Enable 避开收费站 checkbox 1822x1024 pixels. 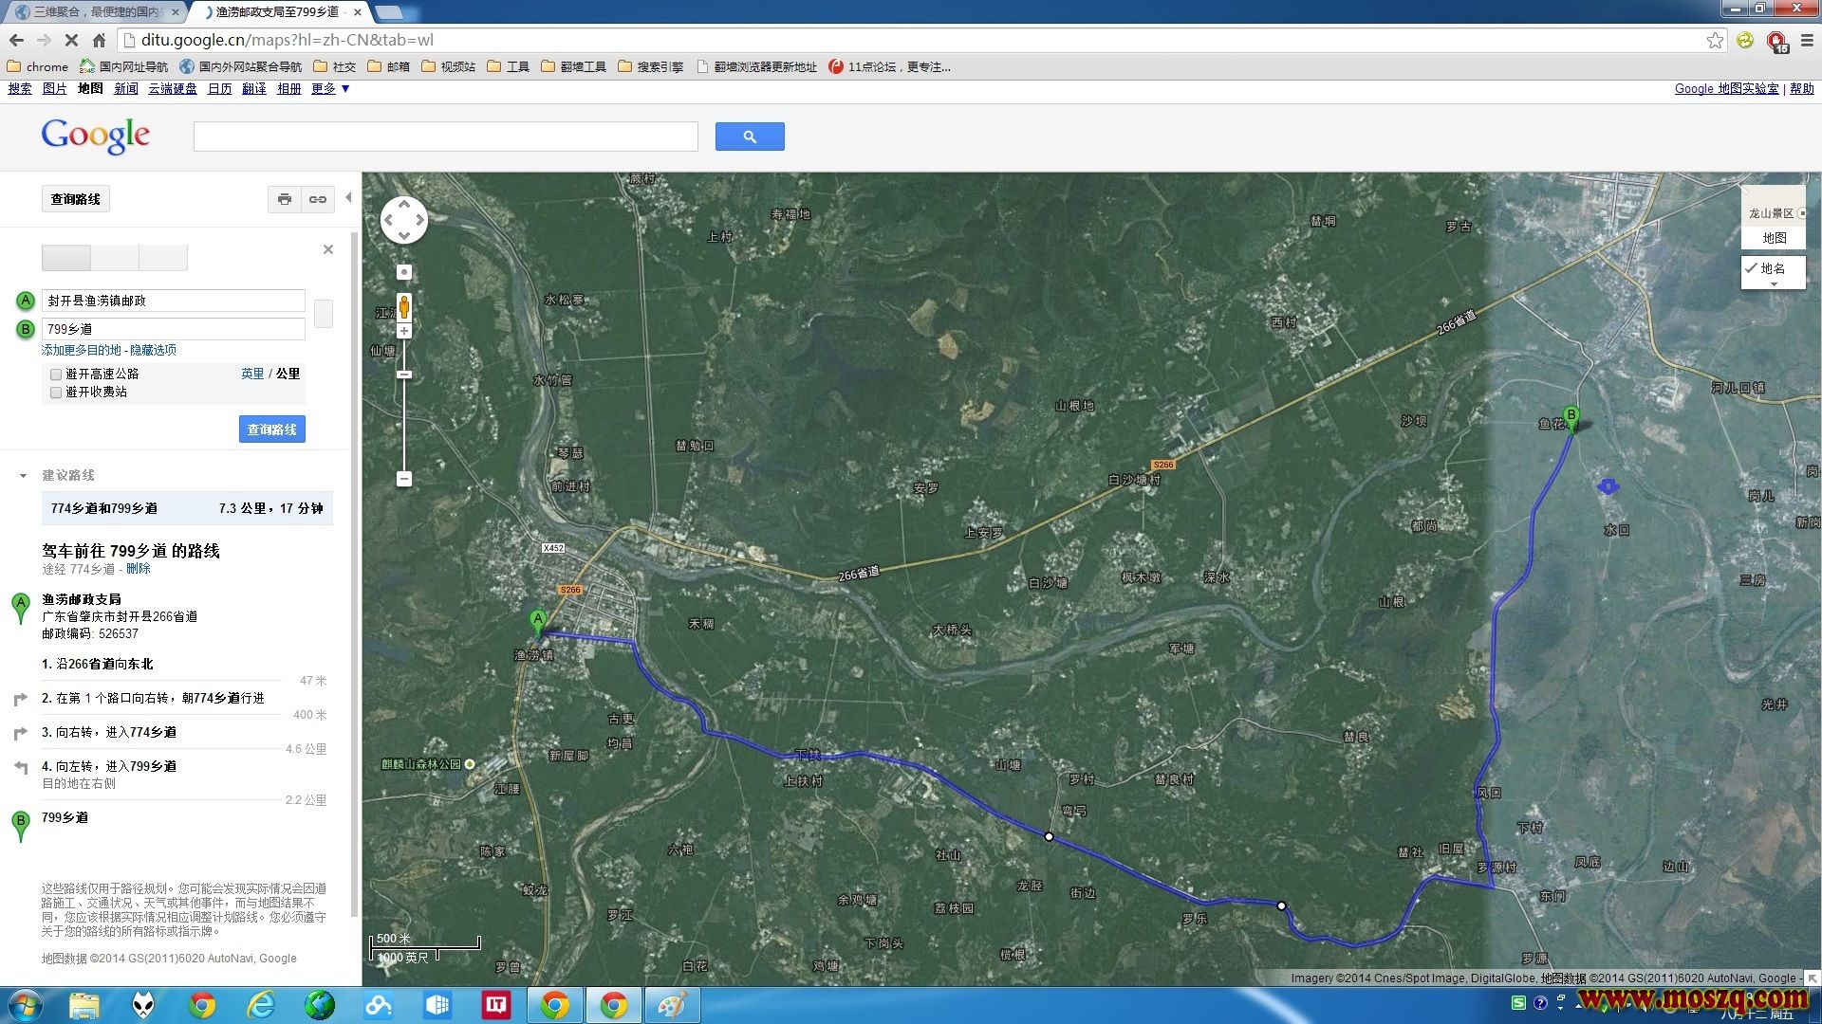pyautogui.click(x=56, y=393)
